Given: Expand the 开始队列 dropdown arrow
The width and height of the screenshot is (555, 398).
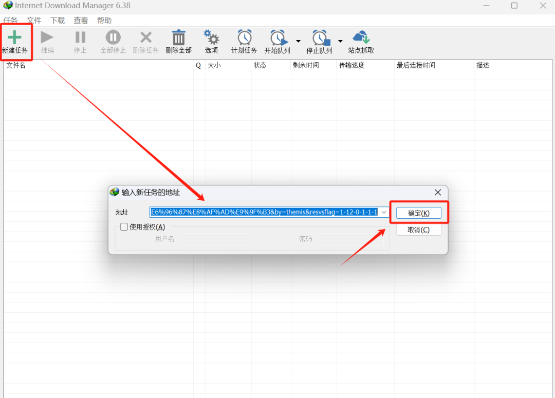Looking at the screenshot, I should pos(299,41).
